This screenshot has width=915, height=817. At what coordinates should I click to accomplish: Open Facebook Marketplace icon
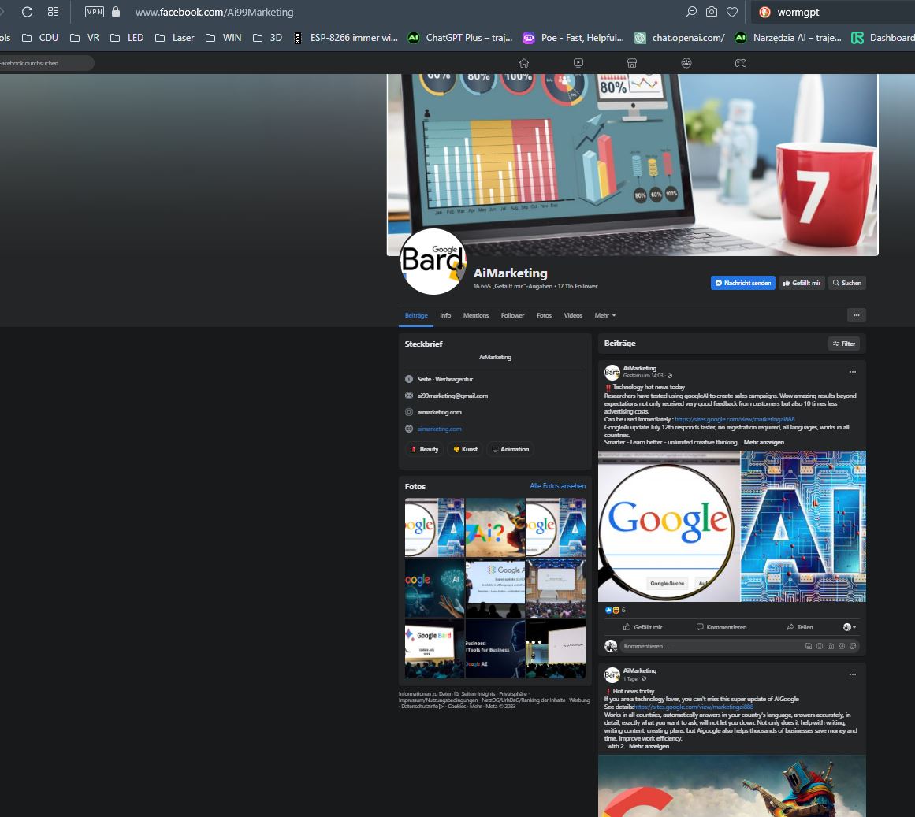632,63
